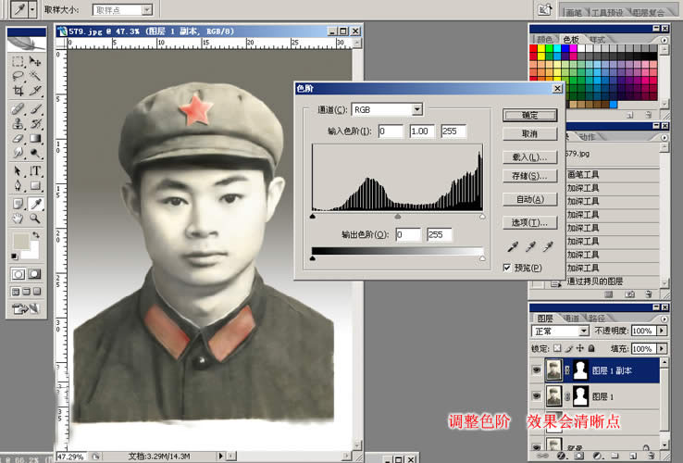Switch to the 颜色 tab

pos(544,40)
